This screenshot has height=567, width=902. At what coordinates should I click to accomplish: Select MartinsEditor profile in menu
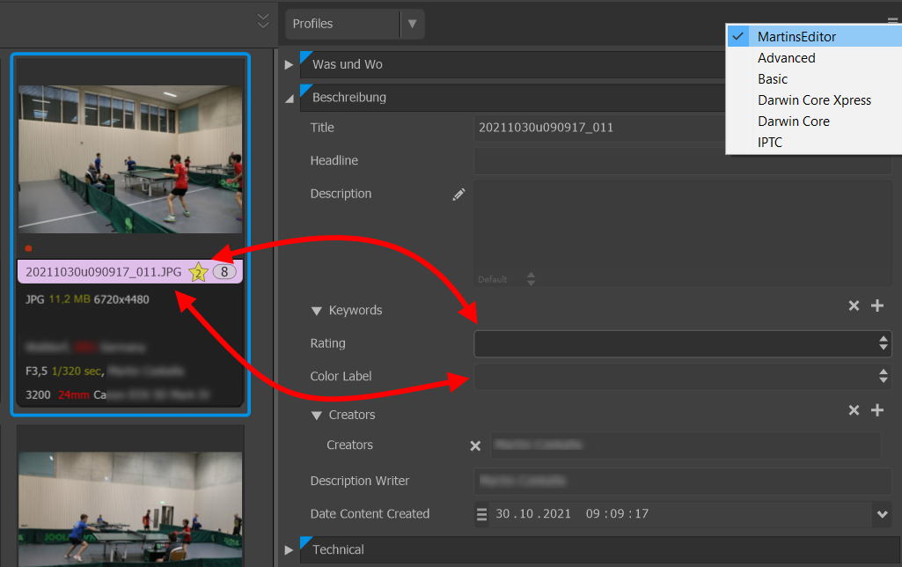click(x=813, y=36)
